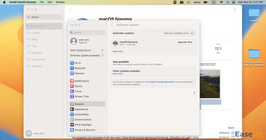The image size is (266, 140).
Task: Expand More Info under Other Updates Available
Action: (x=118, y=74)
